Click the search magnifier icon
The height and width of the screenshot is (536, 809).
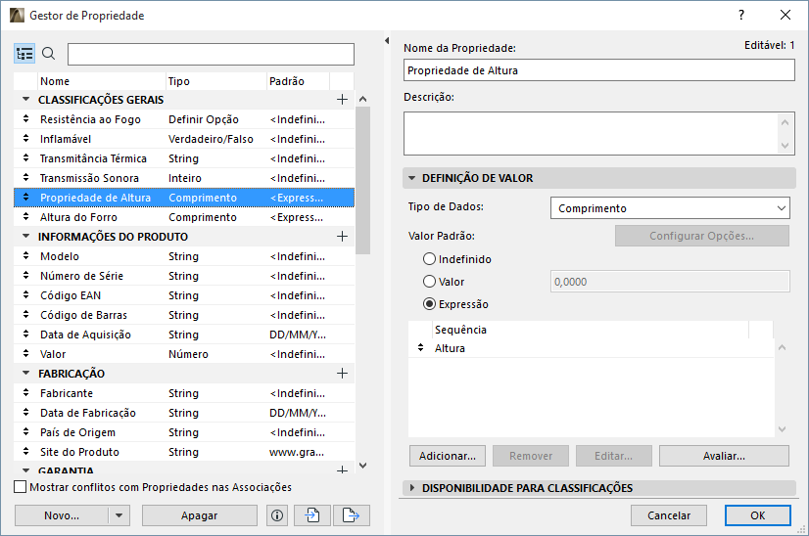49,53
